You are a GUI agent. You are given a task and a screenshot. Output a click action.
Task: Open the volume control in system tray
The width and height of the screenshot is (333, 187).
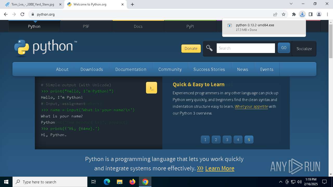pyautogui.click(x=299, y=182)
